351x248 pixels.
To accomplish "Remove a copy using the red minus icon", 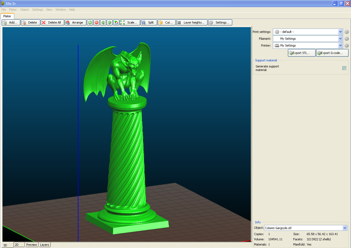I will tap(96, 22).
